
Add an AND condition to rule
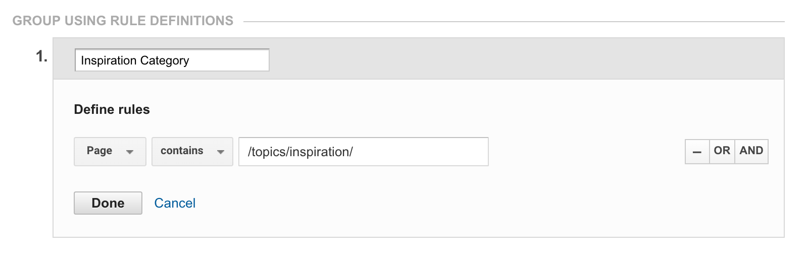[751, 152]
